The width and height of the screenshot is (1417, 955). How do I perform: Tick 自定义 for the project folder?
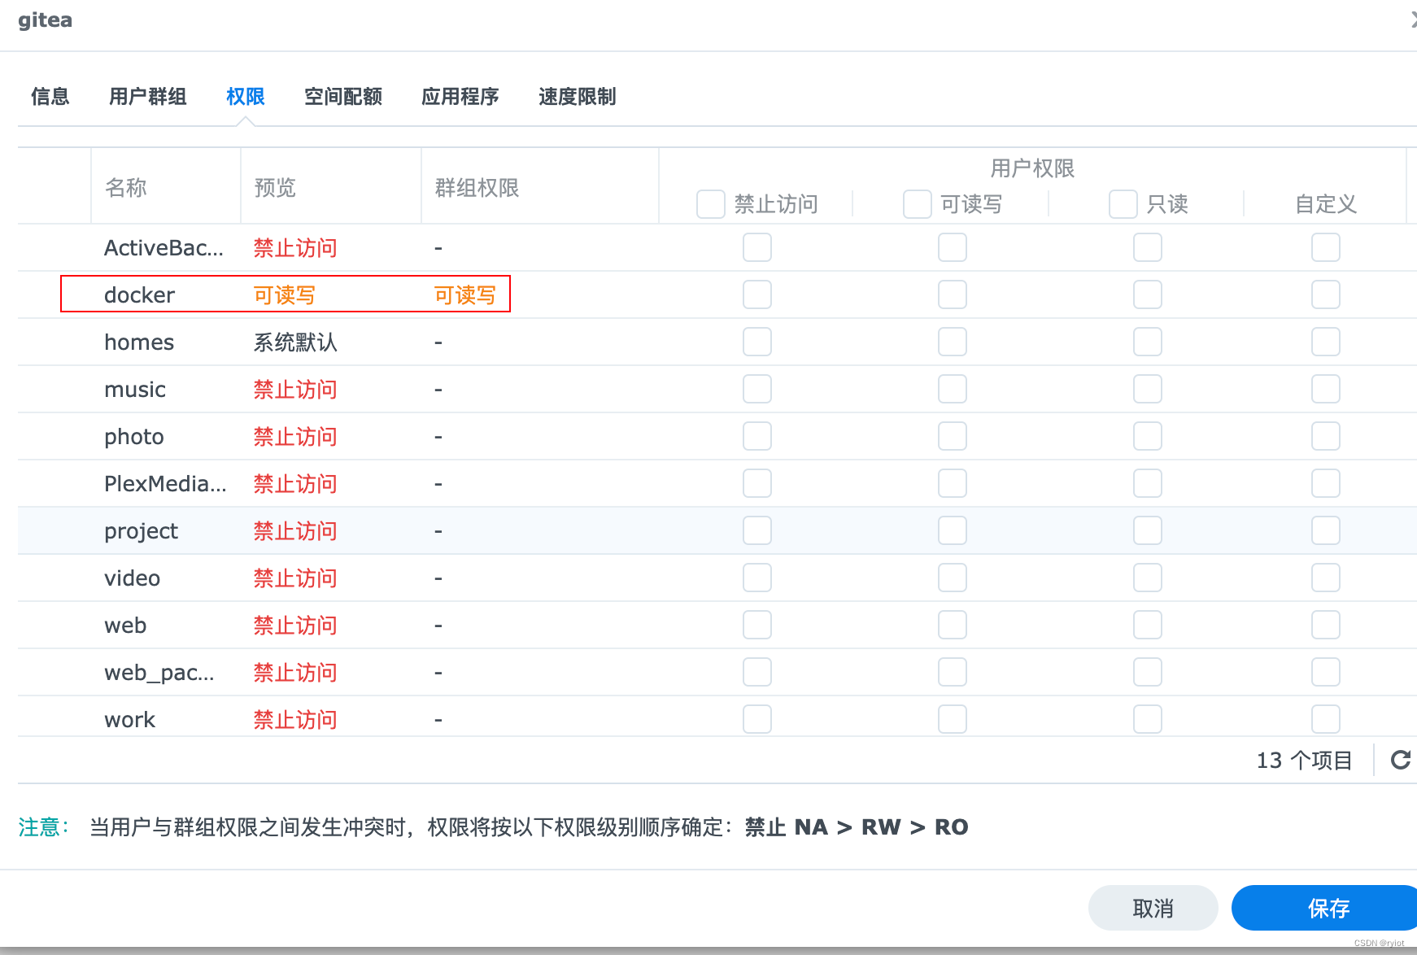click(1326, 530)
